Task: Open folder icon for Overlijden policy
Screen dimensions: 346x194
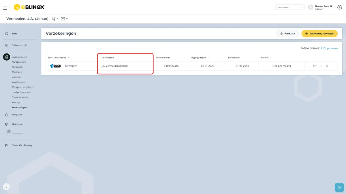Action: click(x=315, y=66)
